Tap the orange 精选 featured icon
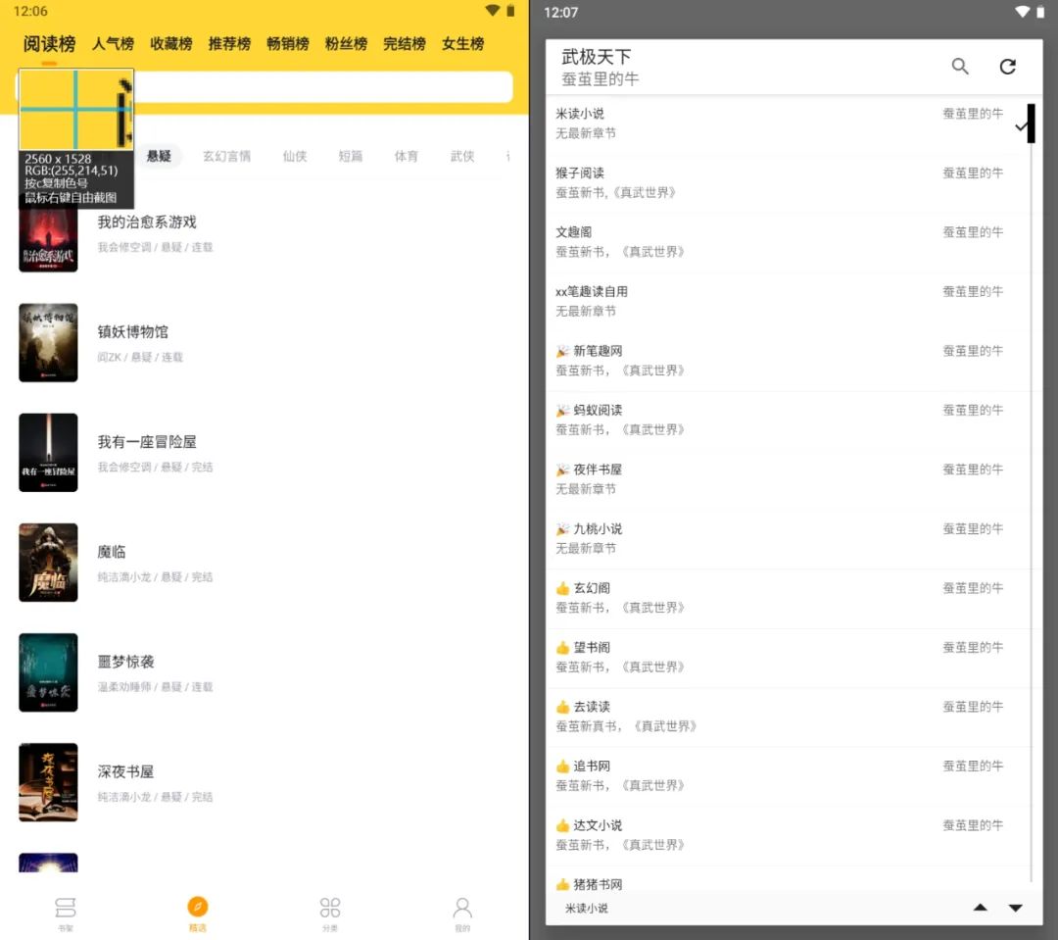 click(198, 912)
